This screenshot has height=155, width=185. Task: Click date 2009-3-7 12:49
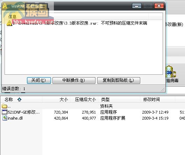tap(155, 112)
